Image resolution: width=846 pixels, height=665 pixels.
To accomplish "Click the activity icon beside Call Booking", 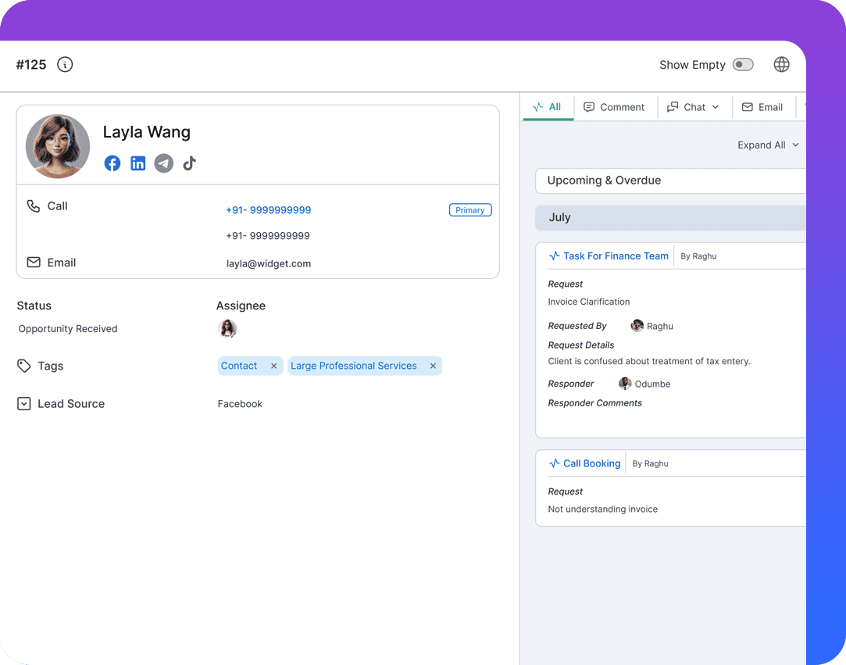I will click(554, 463).
